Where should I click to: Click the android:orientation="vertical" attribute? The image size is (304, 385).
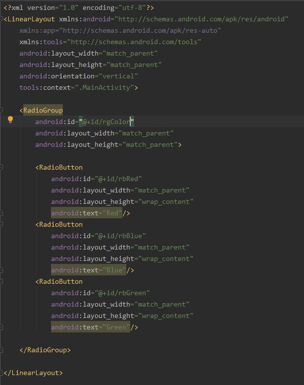(x=78, y=76)
